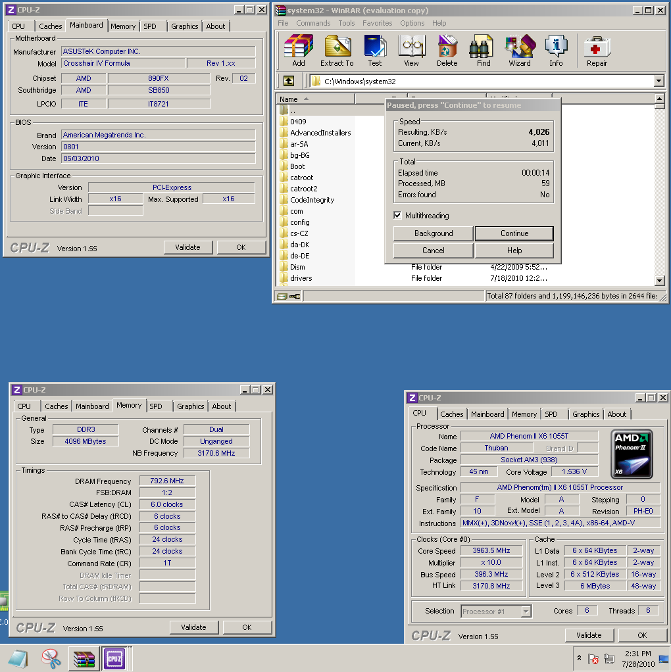Click the network tray icon
This screenshot has height=672, width=671.
pos(609,659)
